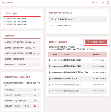
Task: Click ビズソルテスト用お知らせヘッダ header bar title
Action: [x=62, y=19]
